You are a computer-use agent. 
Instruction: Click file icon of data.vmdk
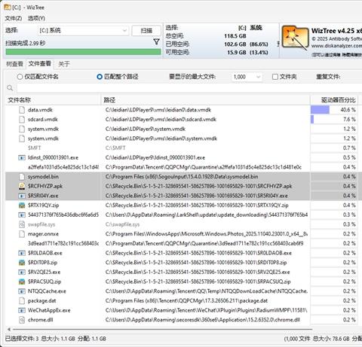coord(22,110)
